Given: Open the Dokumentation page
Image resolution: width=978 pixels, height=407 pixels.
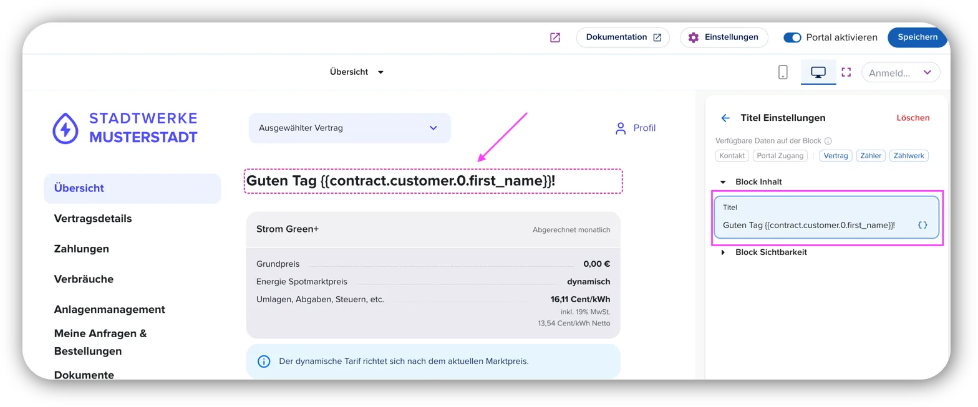Looking at the screenshot, I should coord(623,37).
